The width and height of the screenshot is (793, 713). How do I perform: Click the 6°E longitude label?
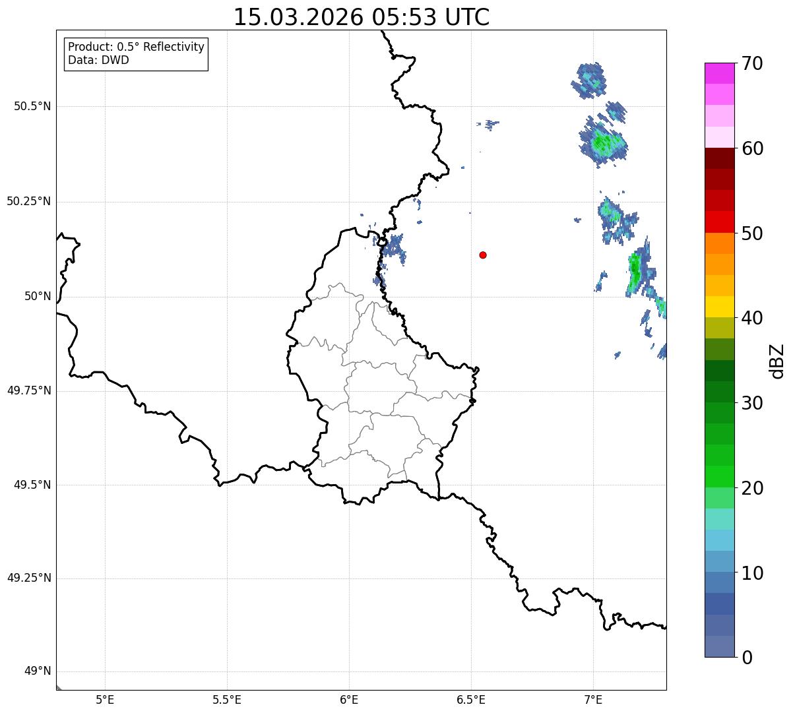point(349,699)
